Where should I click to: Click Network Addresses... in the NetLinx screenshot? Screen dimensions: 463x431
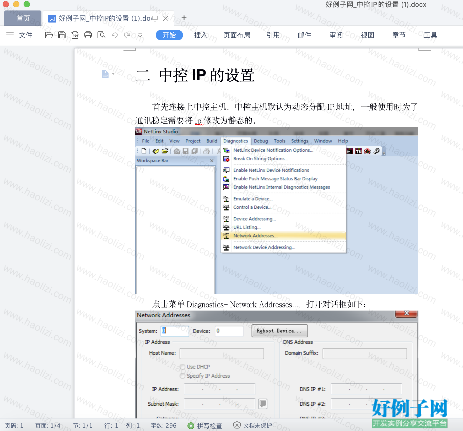(284, 236)
